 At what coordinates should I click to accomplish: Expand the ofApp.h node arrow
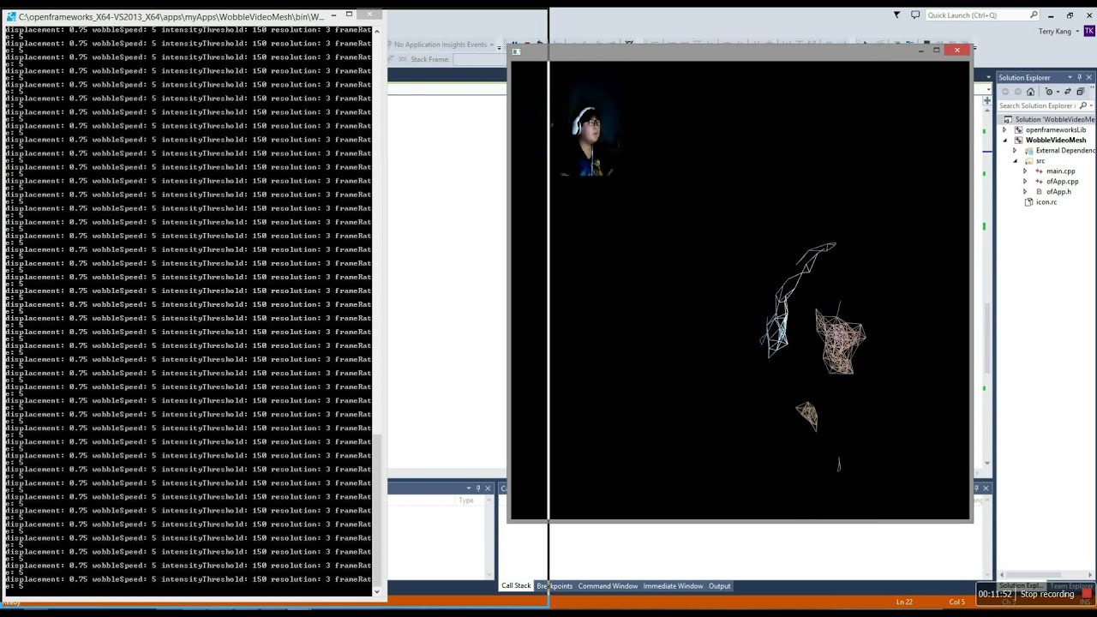pyautogui.click(x=1025, y=191)
